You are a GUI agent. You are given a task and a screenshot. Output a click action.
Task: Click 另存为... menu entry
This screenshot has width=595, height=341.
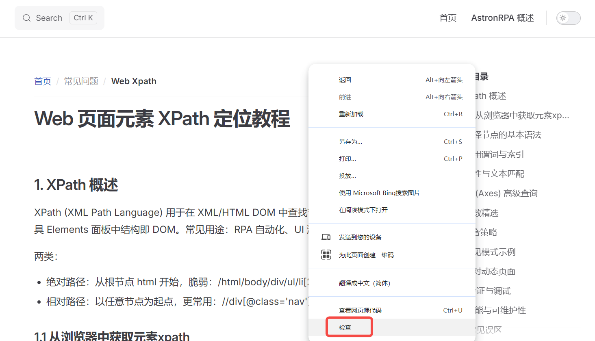click(350, 142)
